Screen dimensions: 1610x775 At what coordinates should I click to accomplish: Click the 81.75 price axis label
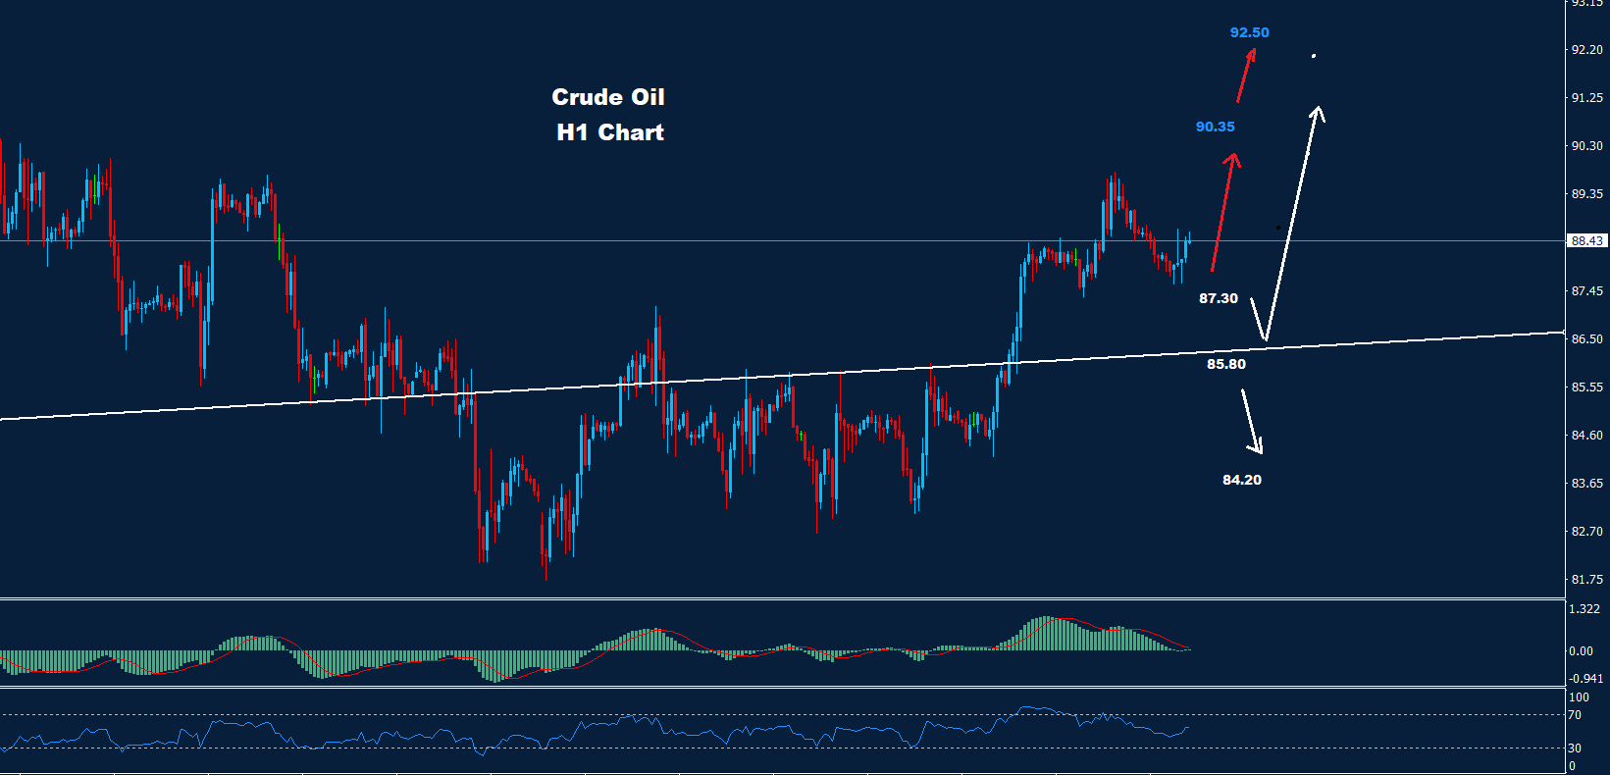click(x=1586, y=580)
